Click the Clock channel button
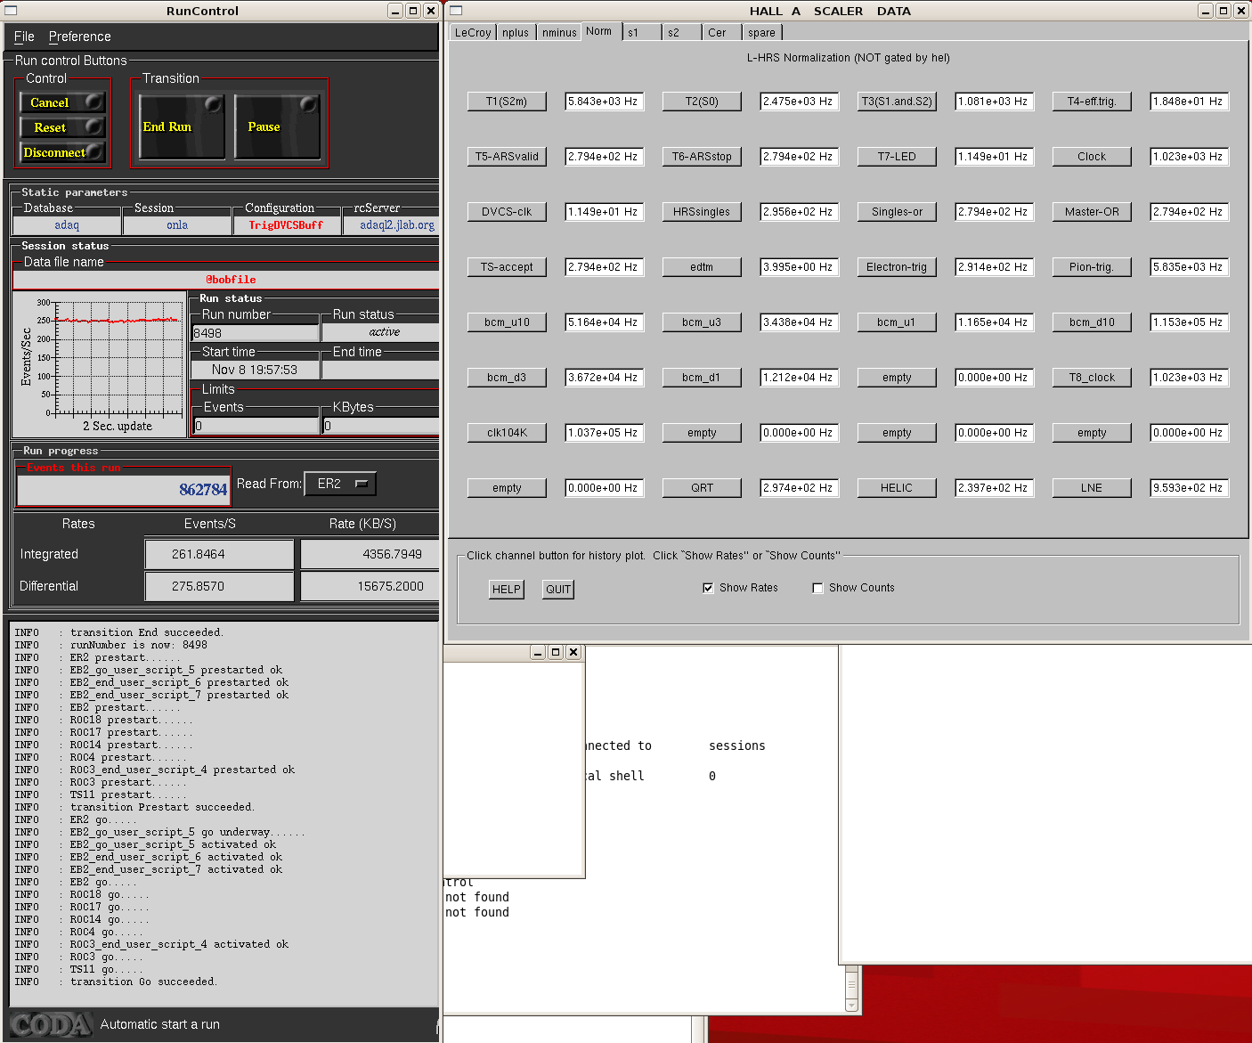This screenshot has height=1043, width=1252. 1092,157
